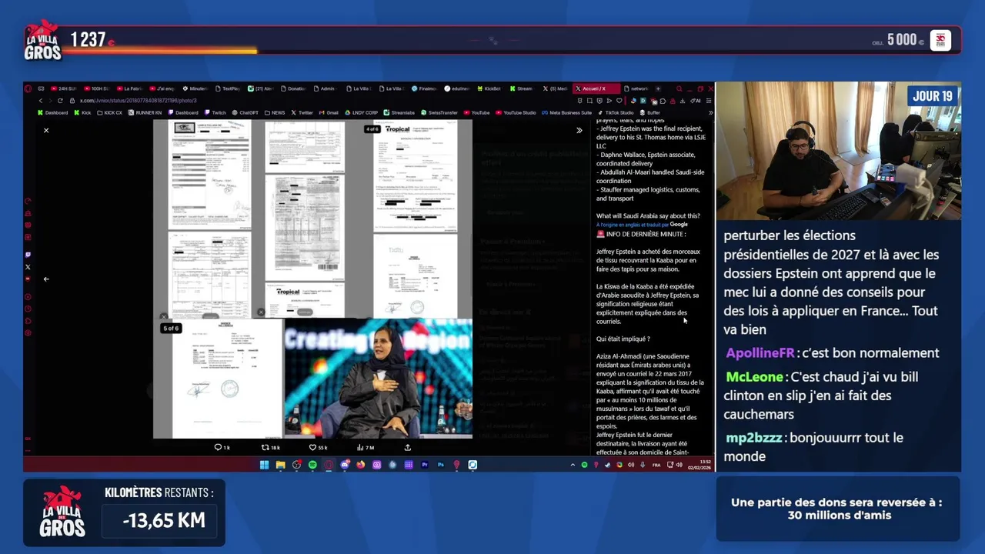
Task: Collapse the tweet side panel double-chevron
Action: [579, 131]
